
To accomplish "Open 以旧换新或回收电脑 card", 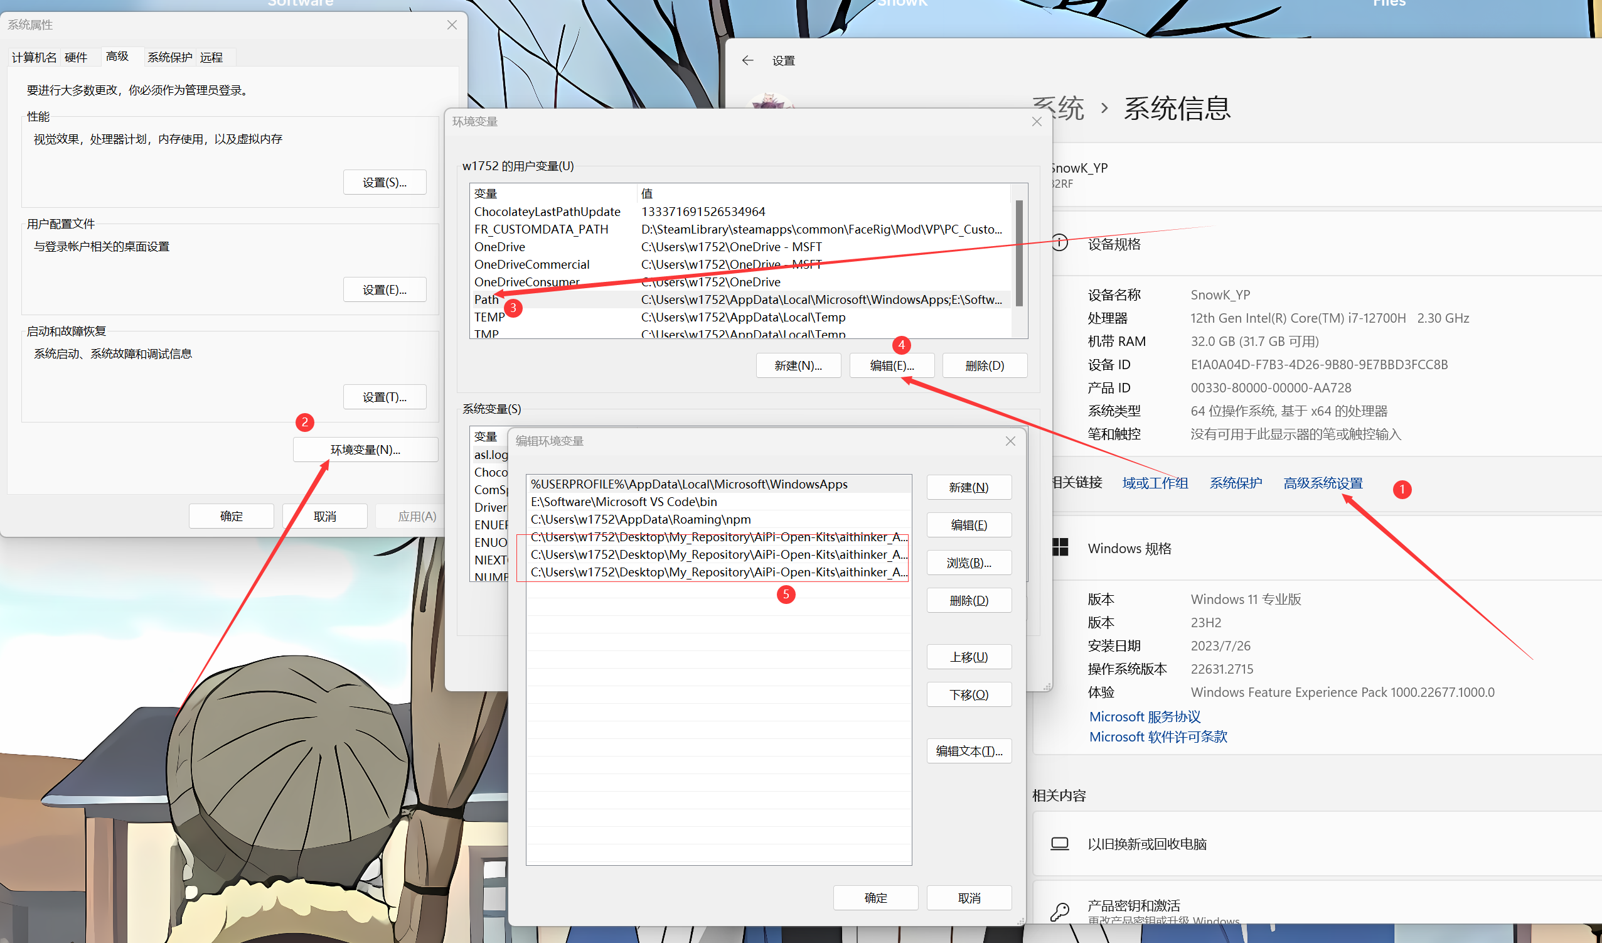I will click(x=1317, y=844).
